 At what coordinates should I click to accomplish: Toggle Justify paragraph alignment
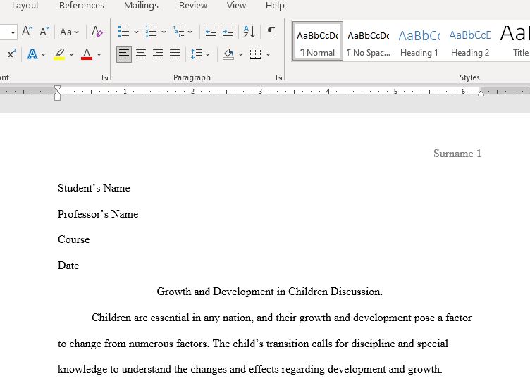point(175,54)
